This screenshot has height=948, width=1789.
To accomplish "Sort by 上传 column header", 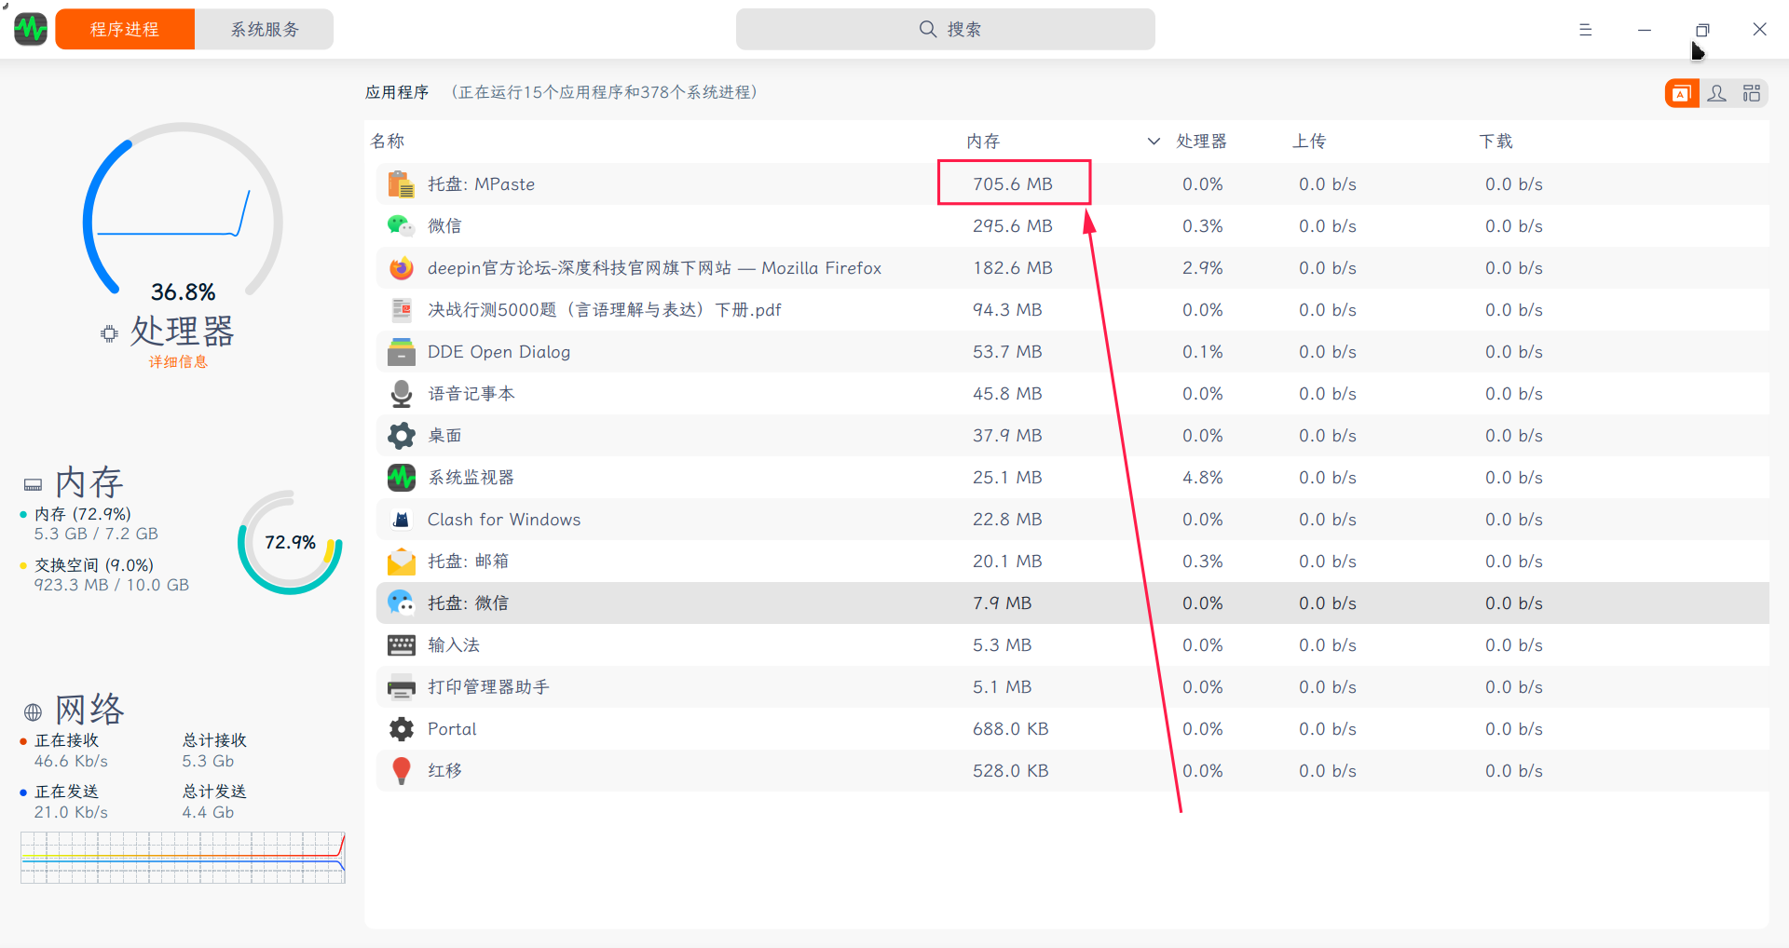I will coord(1309,141).
